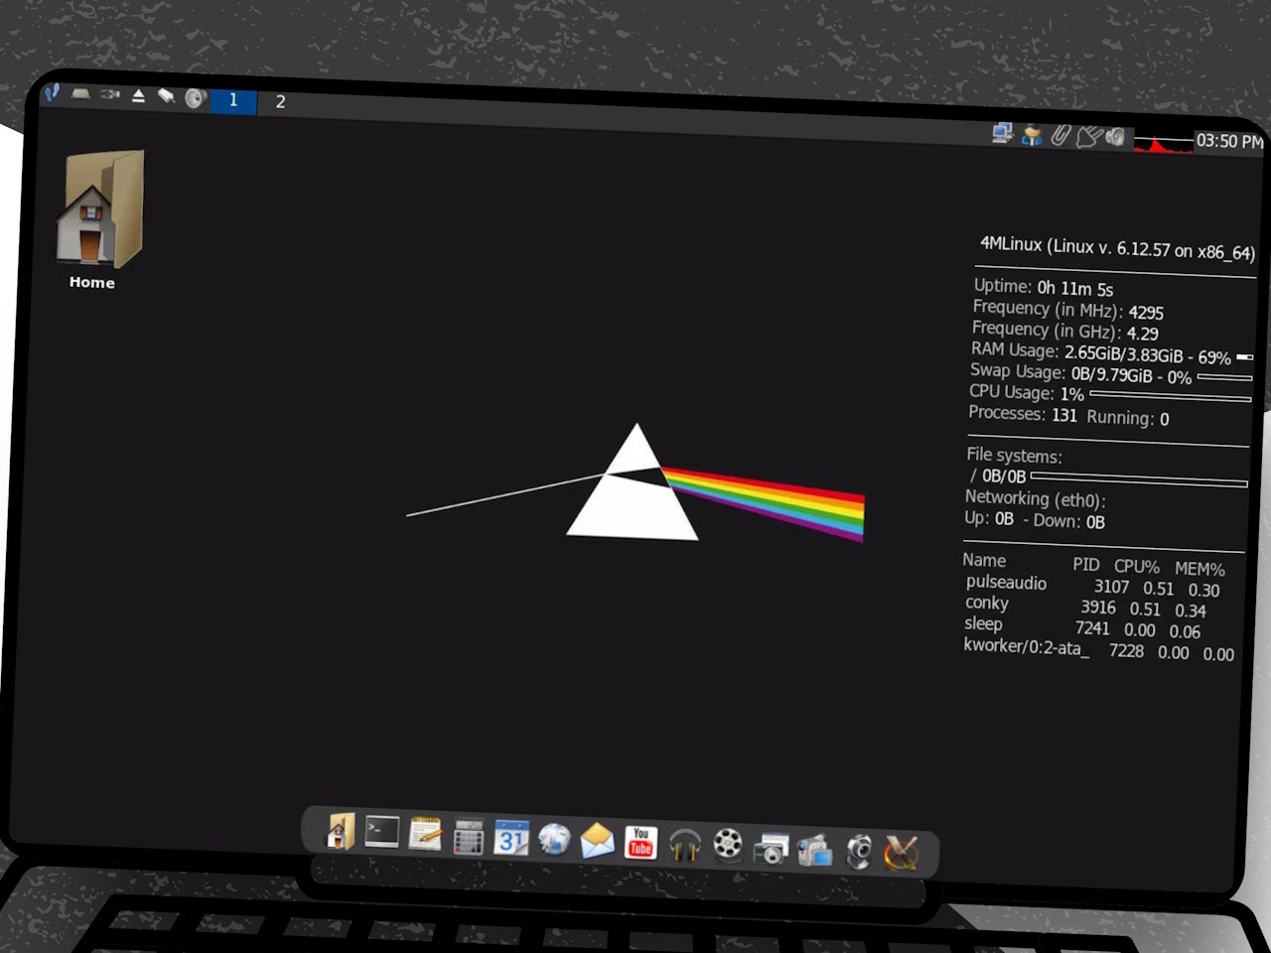This screenshot has width=1271, height=953.
Task: Switch to workspace 2
Action: click(280, 102)
